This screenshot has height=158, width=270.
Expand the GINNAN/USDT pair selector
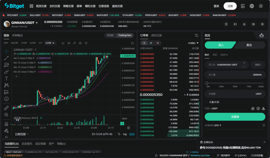pyautogui.click(x=37, y=23)
